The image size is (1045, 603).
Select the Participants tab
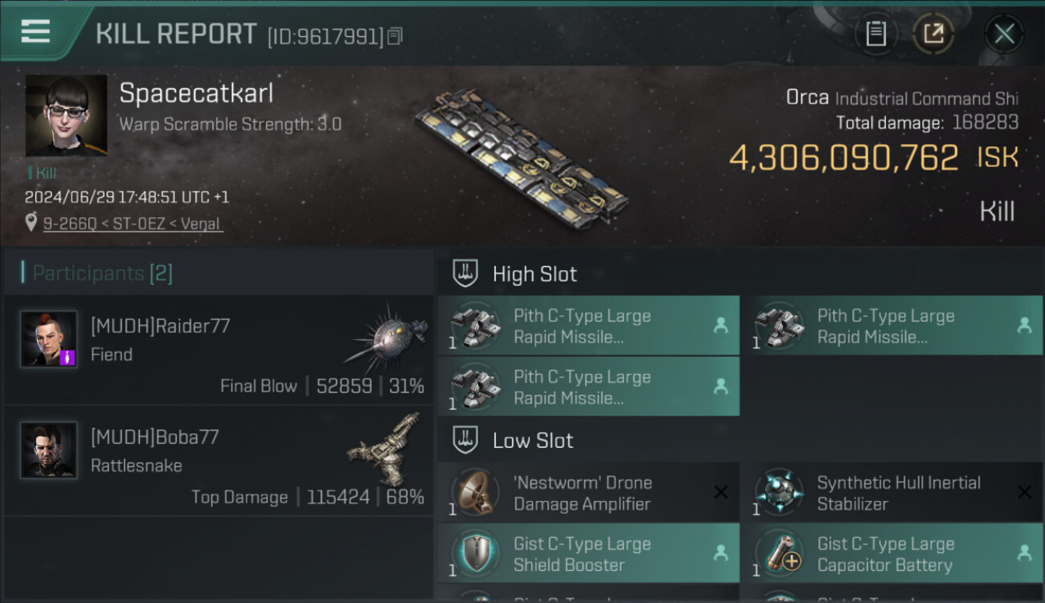click(102, 273)
